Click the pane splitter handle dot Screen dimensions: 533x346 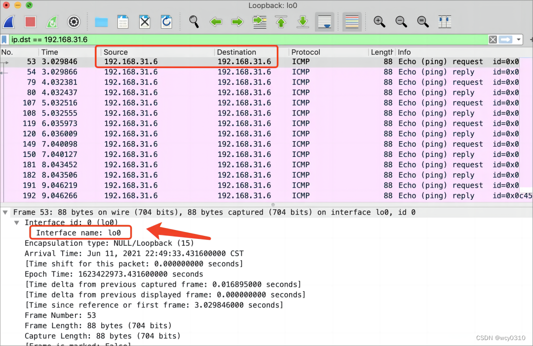[273, 205]
